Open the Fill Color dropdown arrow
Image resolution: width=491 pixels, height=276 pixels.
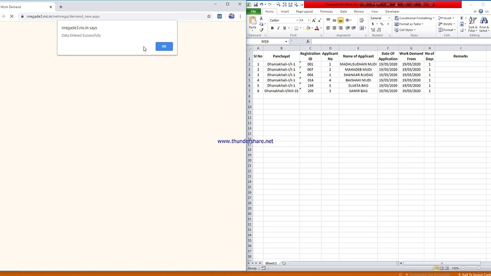pos(312,28)
